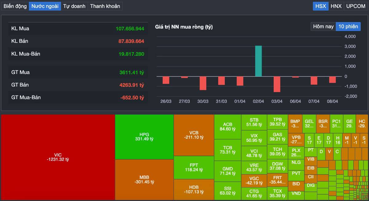This screenshot has width=369, height=201.
Task: Select the GMD 71.24 tỷ cell
Action: click(228, 171)
